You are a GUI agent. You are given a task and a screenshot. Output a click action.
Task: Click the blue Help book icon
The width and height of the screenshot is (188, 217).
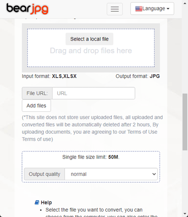tap(37, 202)
